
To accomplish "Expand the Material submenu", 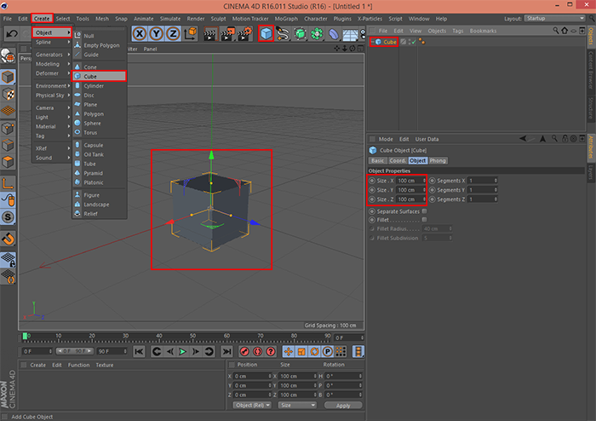I will (x=52, y=126).
